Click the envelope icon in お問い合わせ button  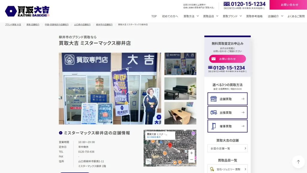(x=213, y=59)
